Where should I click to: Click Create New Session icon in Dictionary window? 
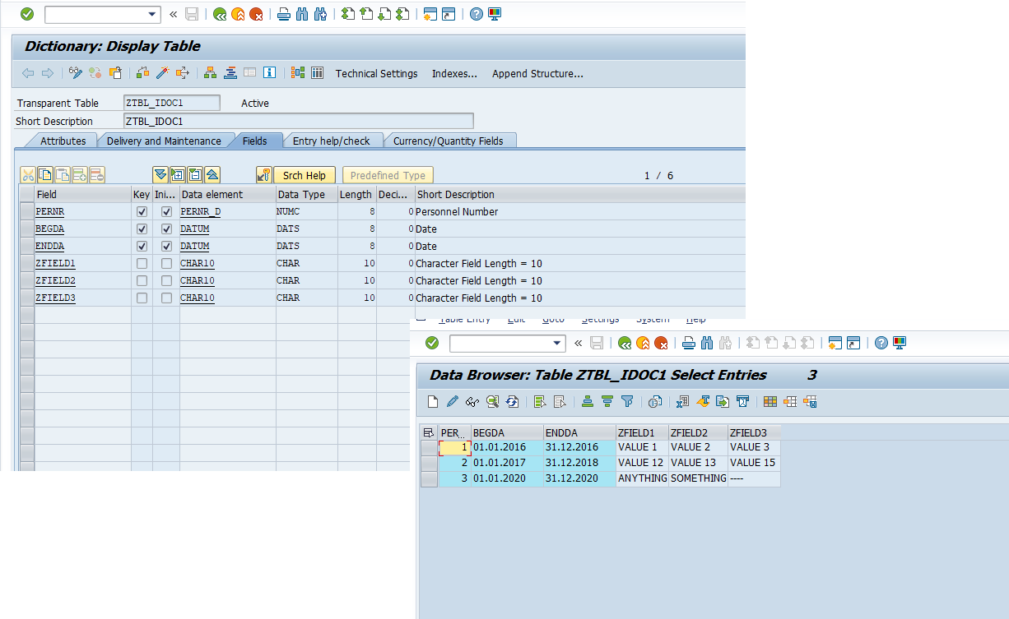pos(430,14)
